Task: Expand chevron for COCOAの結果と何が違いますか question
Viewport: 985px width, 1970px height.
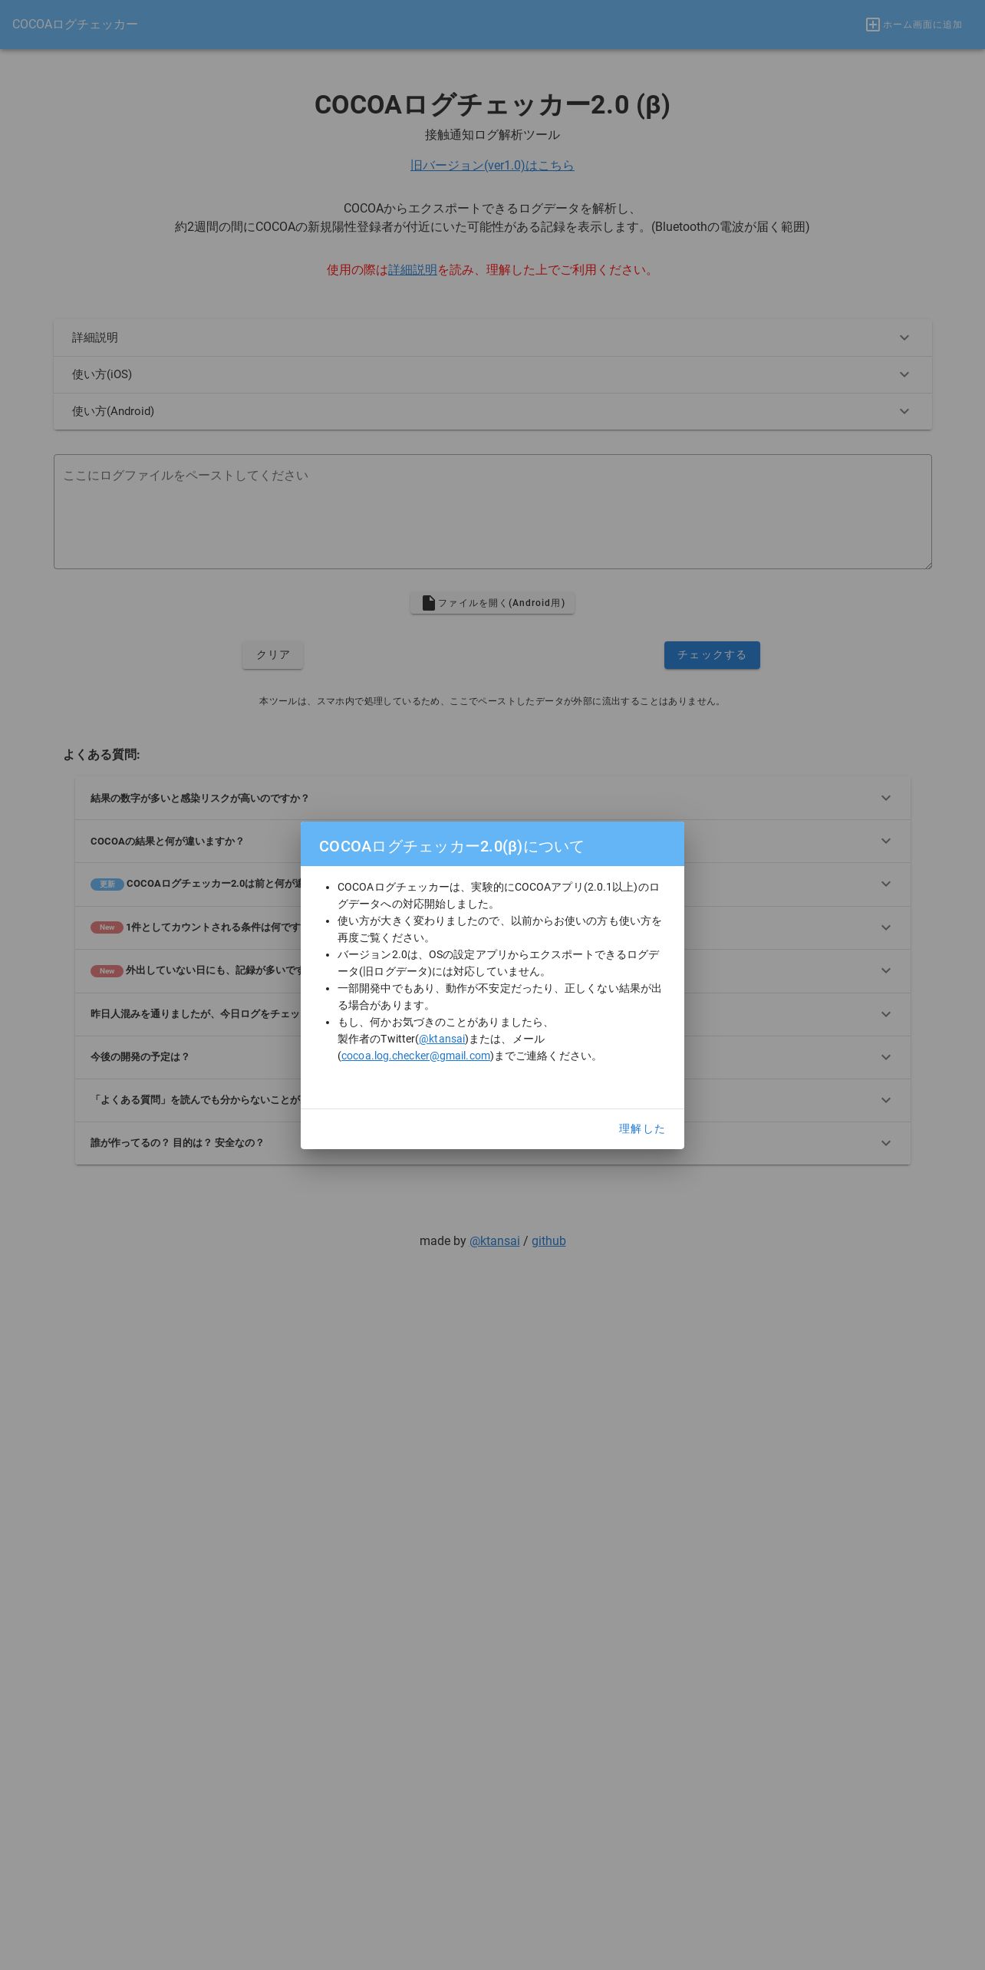Action: [x=886, y=841]
